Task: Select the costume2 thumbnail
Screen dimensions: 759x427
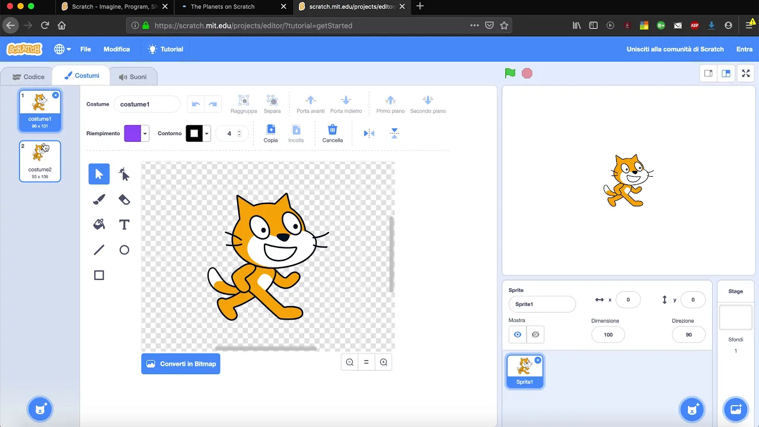Action: click(x=40, y=161)
